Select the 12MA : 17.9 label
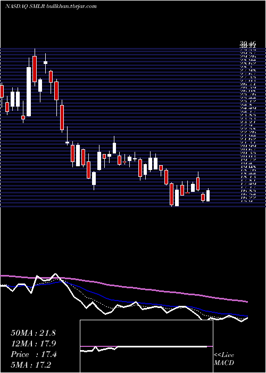The image size is (266, 373). point(34,344)
